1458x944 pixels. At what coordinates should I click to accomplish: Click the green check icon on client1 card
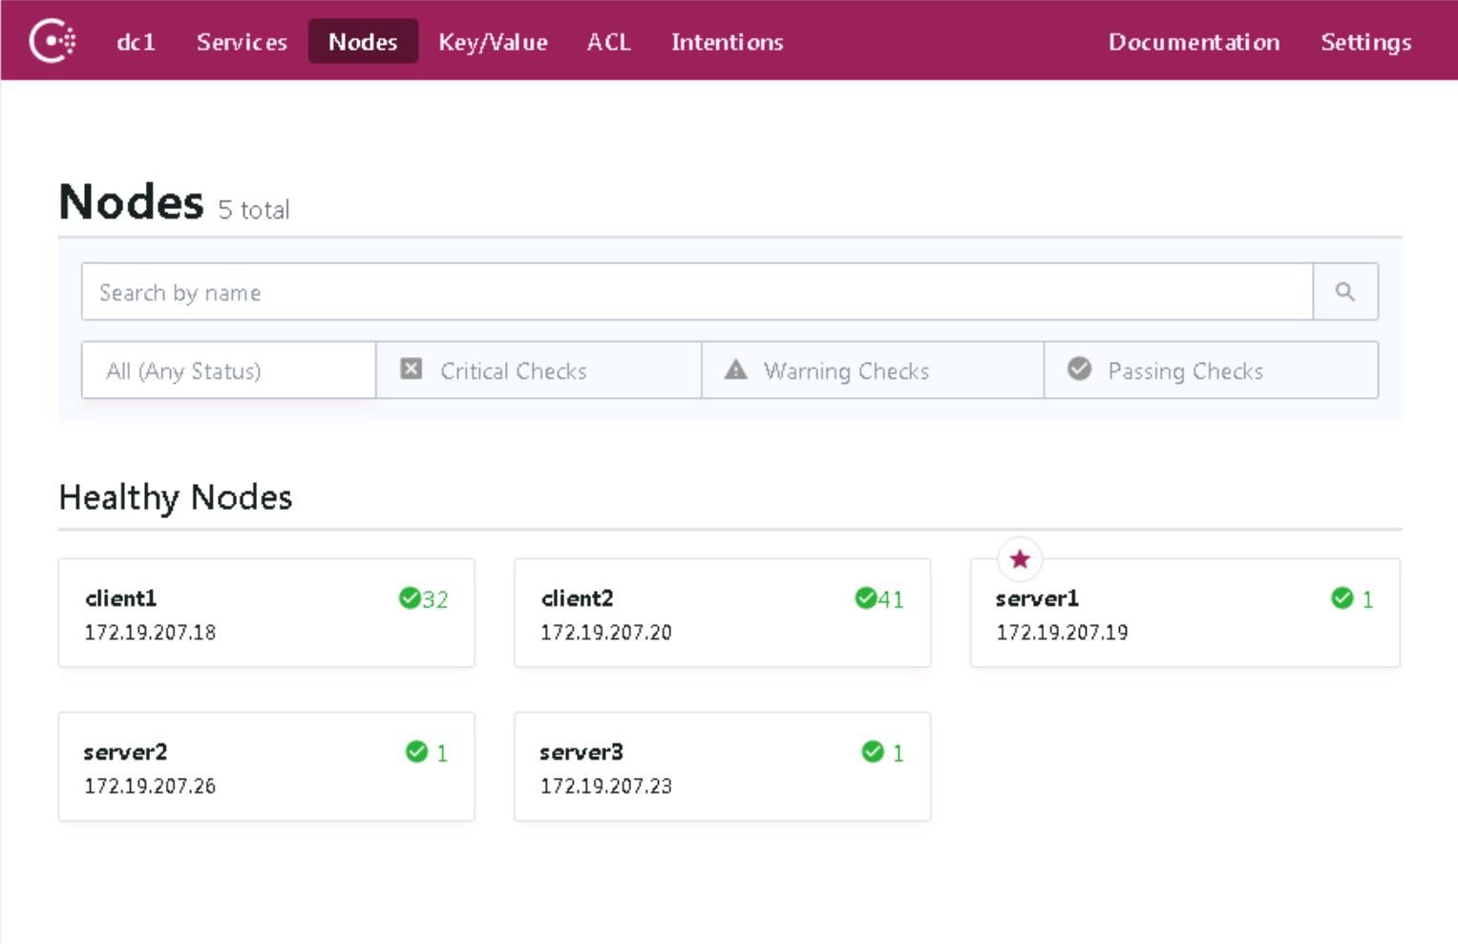[411, 599]
